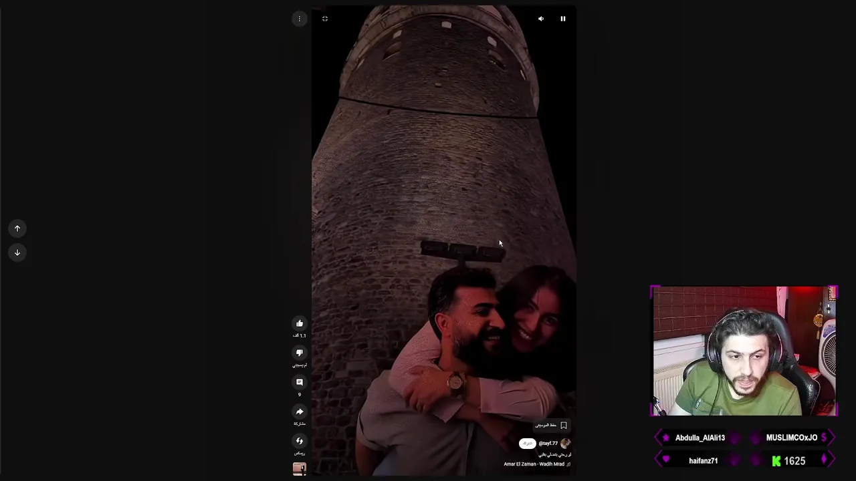Open the @tayf.77 channel avatar

coord(565,443)
